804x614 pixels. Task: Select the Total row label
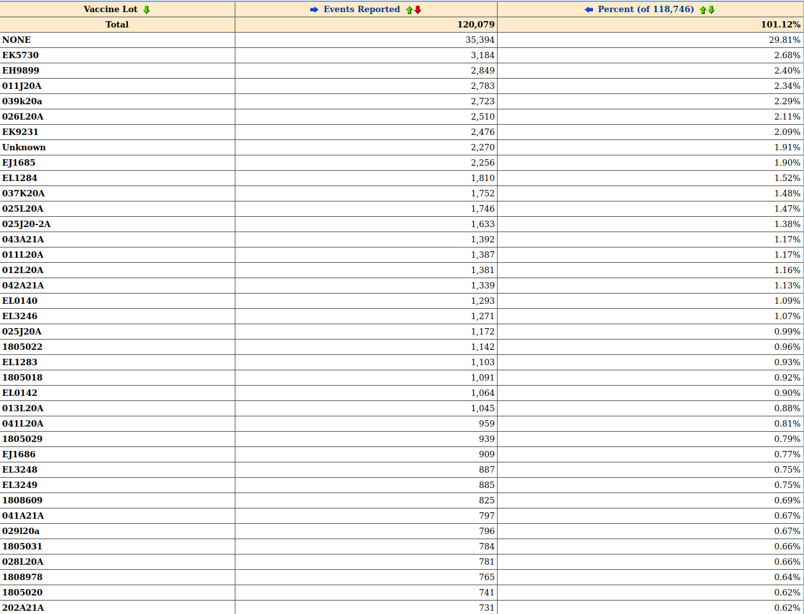pos(117,24)
